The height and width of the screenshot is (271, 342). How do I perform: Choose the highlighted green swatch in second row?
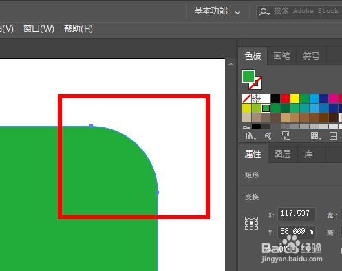266,109
